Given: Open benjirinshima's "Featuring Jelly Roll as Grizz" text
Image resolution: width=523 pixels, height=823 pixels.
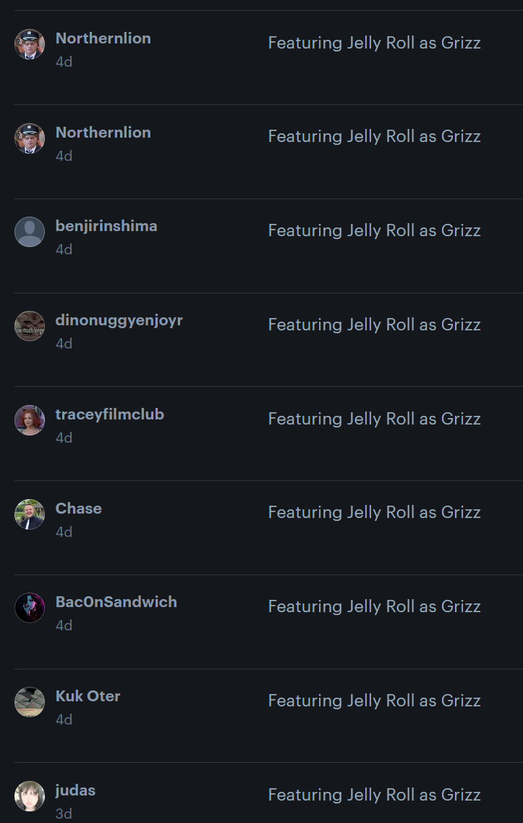Looking at the screenshot, I should 374,230.
